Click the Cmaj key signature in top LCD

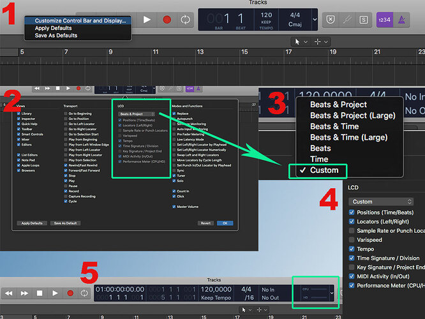(295, 24)
